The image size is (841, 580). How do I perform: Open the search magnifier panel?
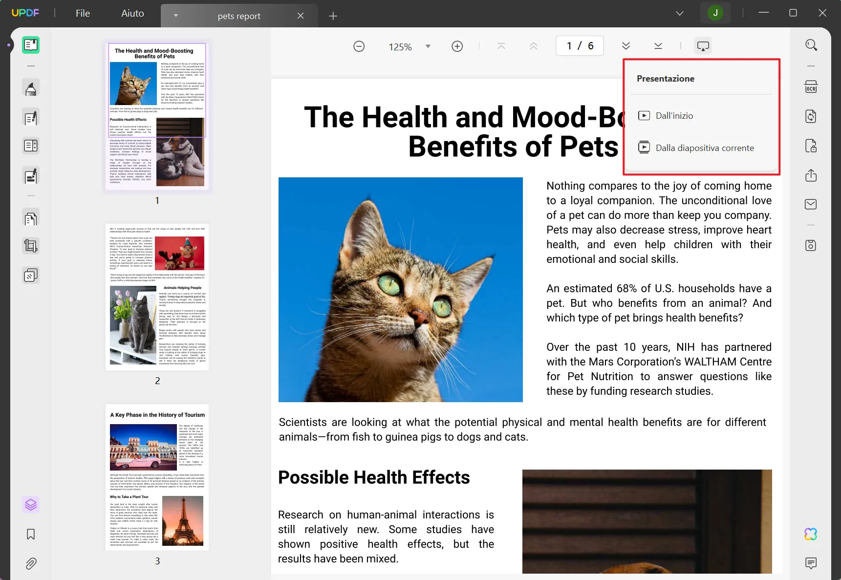(811, 44)
